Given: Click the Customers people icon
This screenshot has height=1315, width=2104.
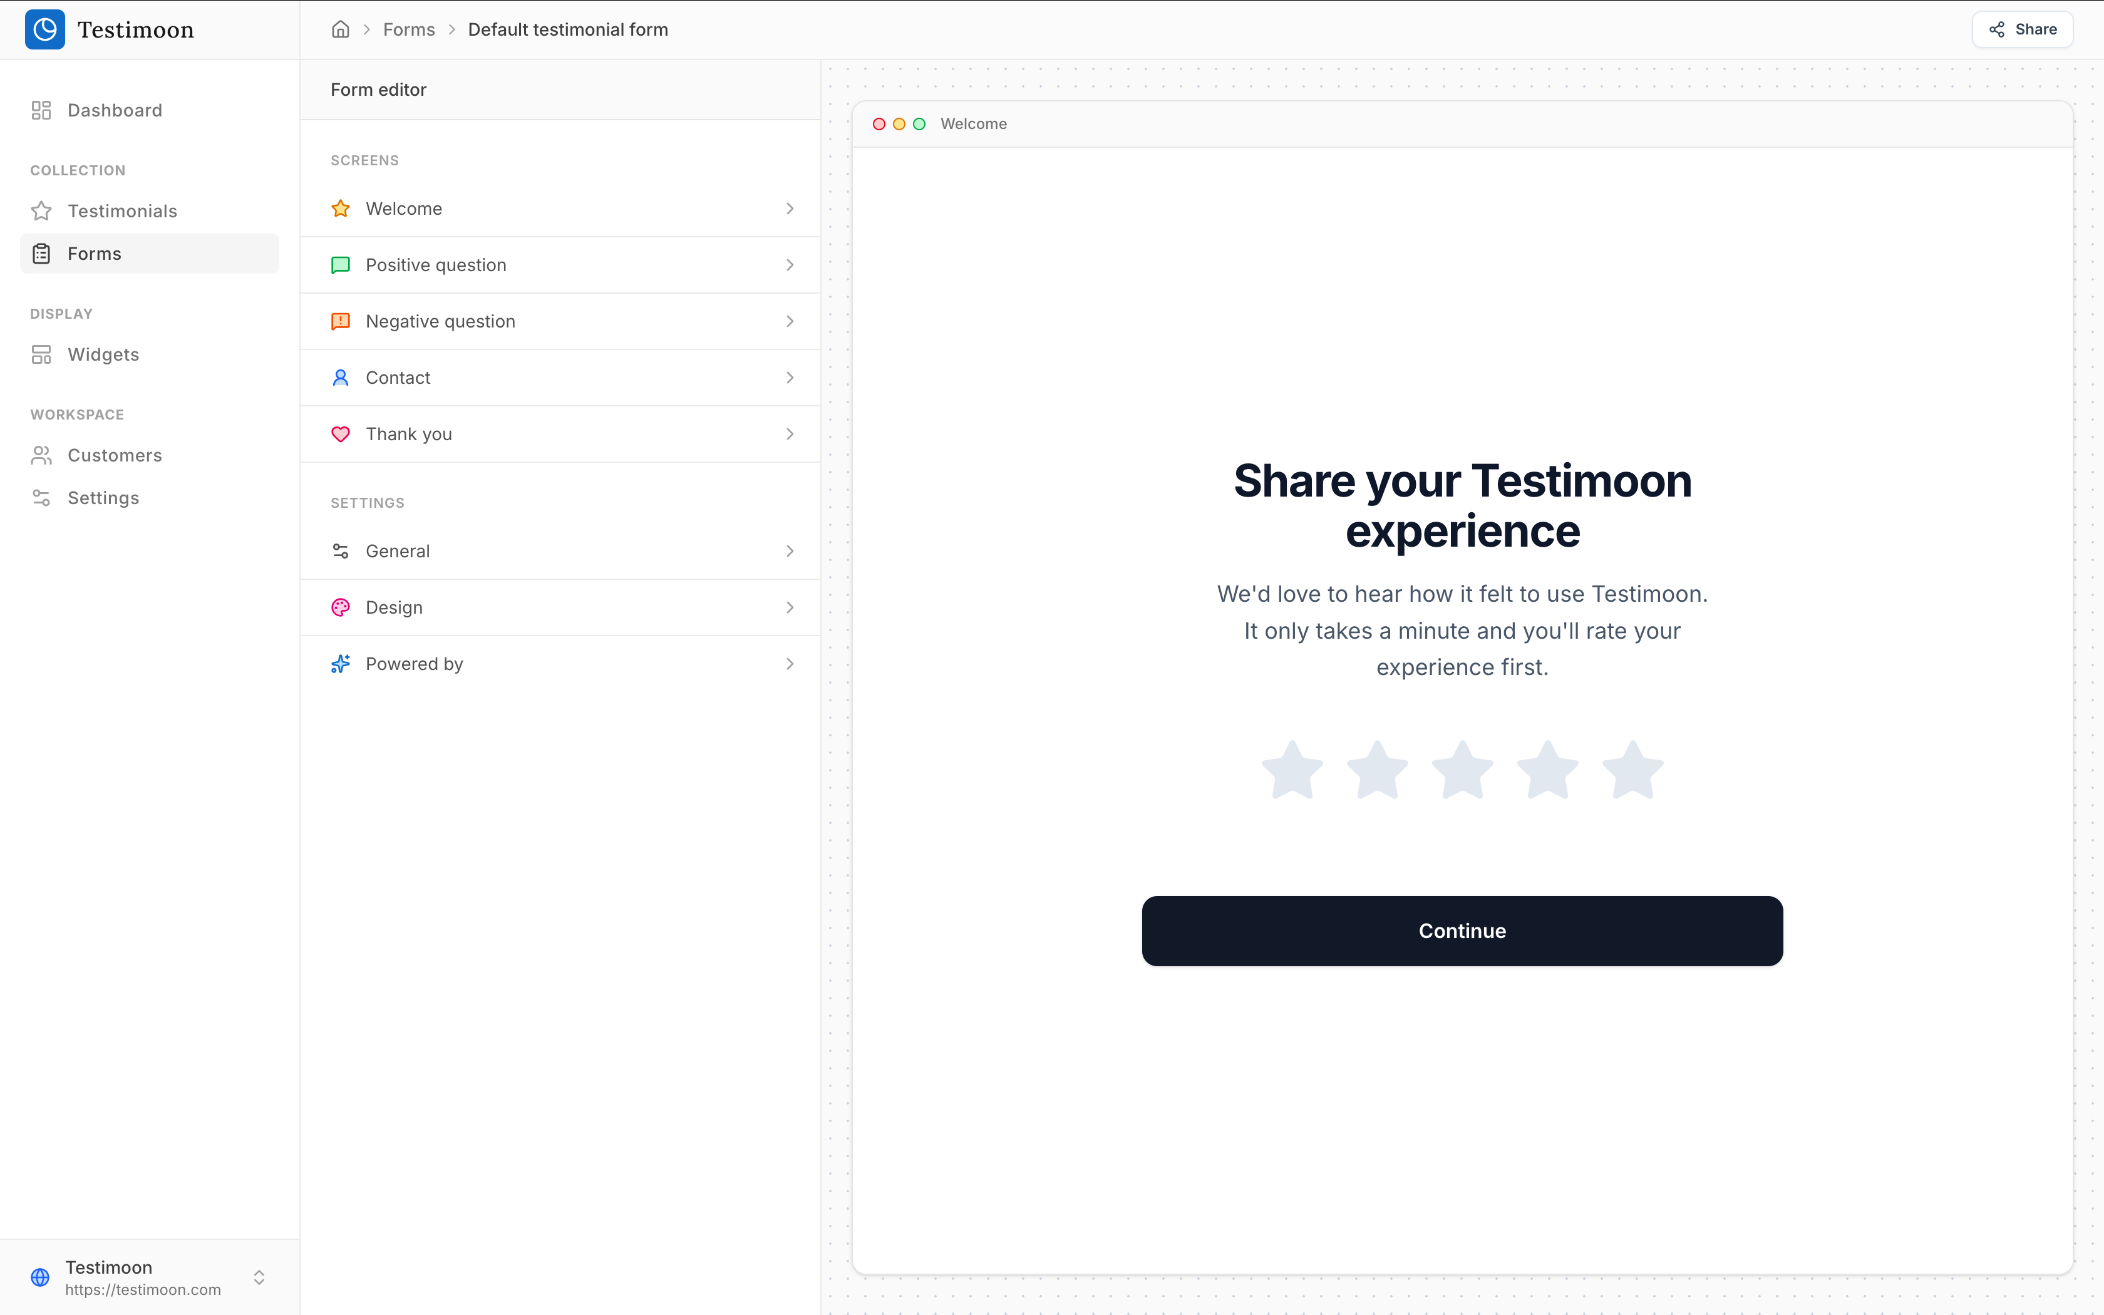Looking at the screenshot, I should [41, 456].
